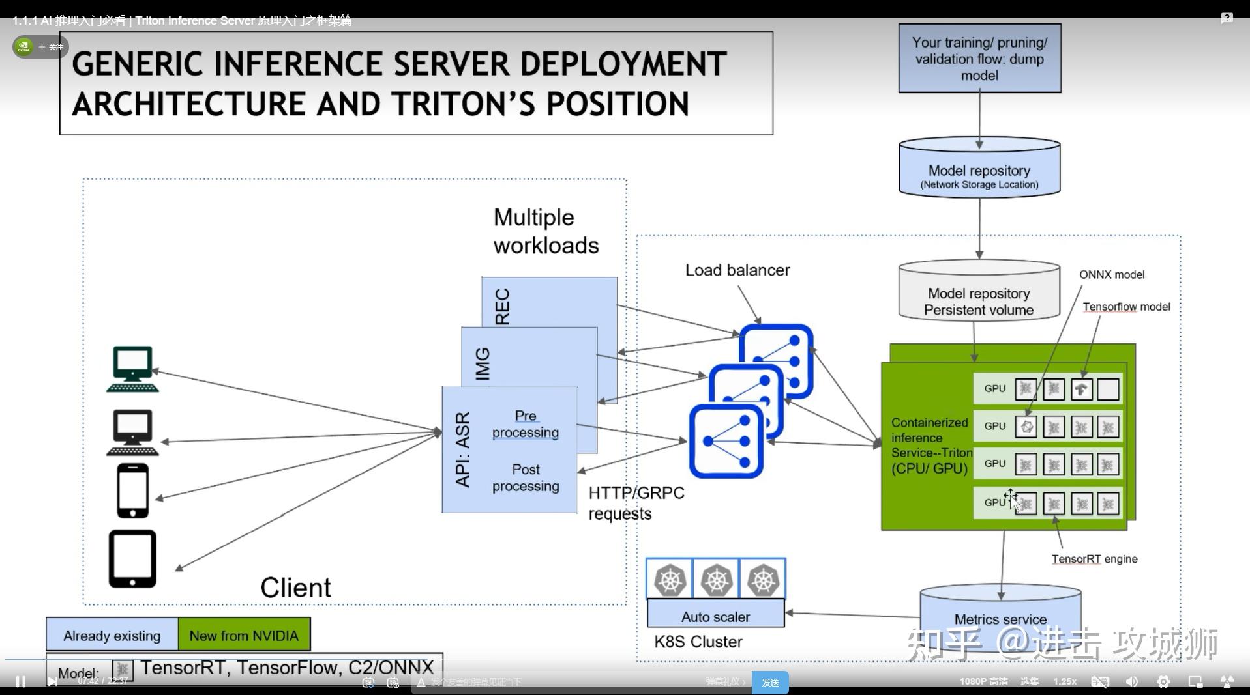Open the danmaku settings icon
The image size is (1250, 695).
(x=392, y=681)
